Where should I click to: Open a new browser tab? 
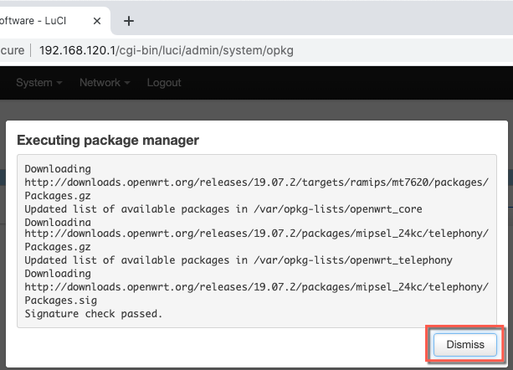point(129,21)
